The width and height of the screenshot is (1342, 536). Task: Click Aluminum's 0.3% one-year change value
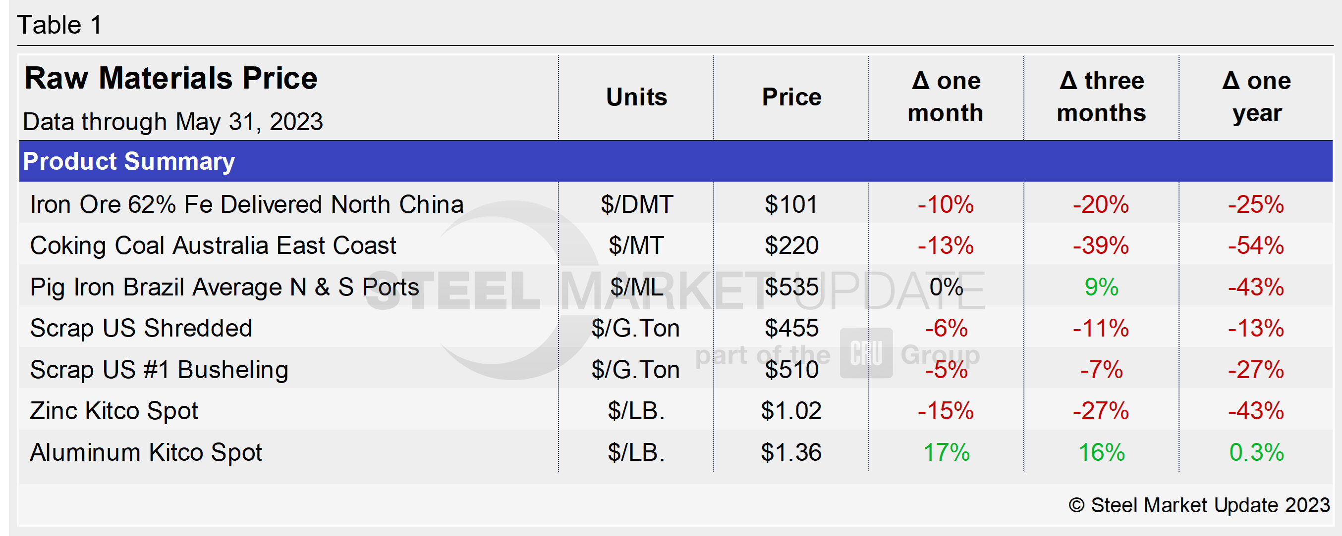click(x=1256, y=452)
